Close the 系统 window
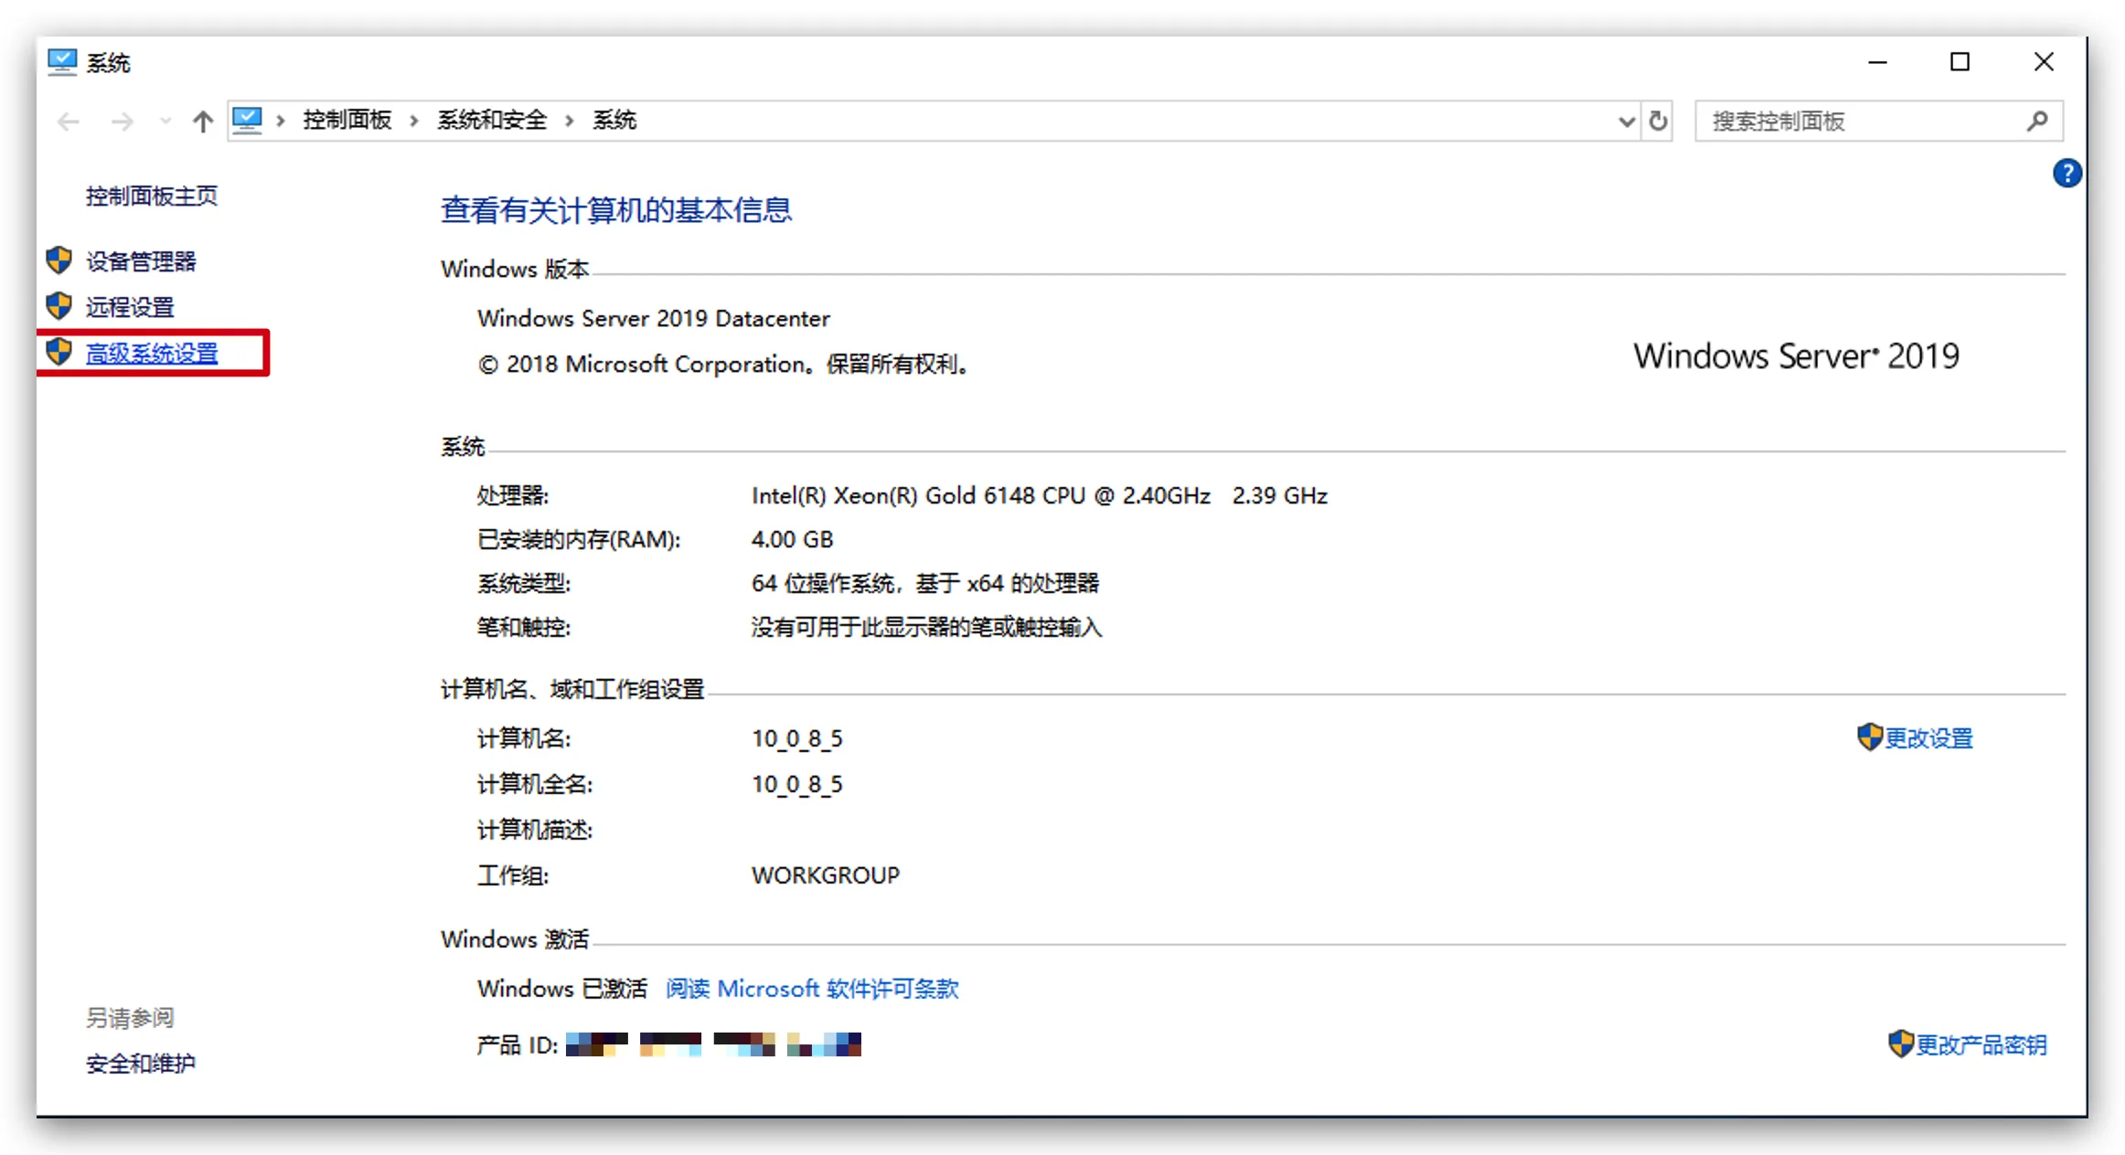The image size is (2125, 1155). point(2044,62)
